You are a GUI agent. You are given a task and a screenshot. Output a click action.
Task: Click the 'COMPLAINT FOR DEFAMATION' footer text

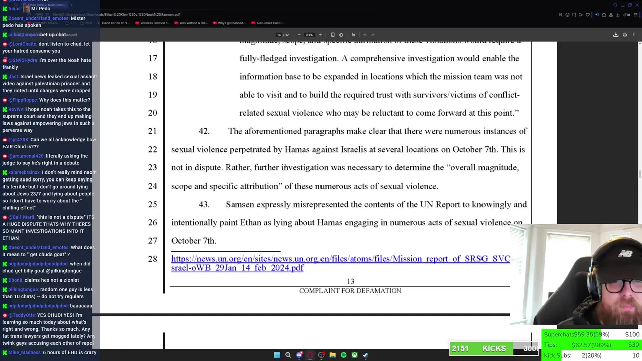(350, 291)
